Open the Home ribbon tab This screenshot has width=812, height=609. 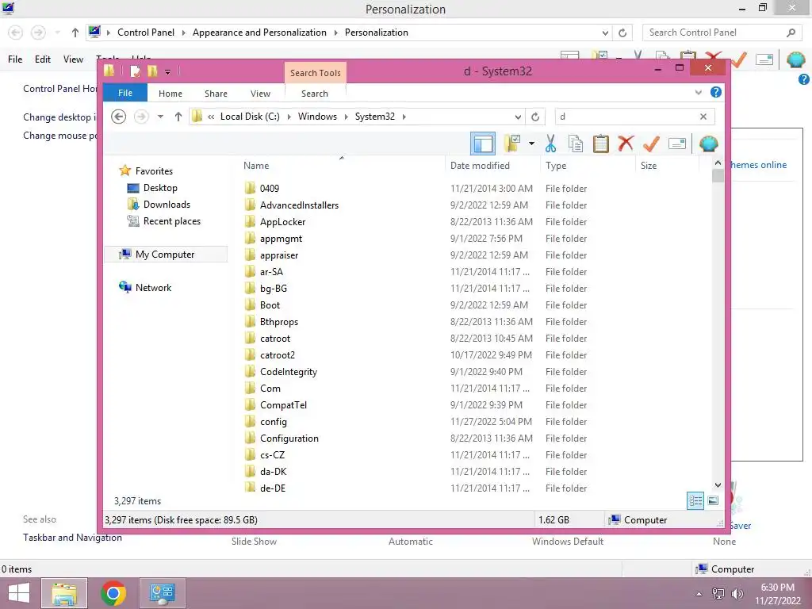click(x=170, y=94)
